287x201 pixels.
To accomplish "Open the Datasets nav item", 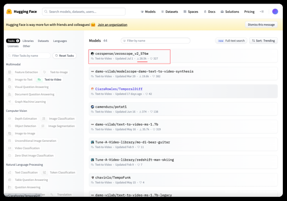I will 170,12.
